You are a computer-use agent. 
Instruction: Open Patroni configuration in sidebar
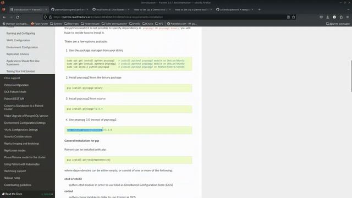click(x=16, y=85)
